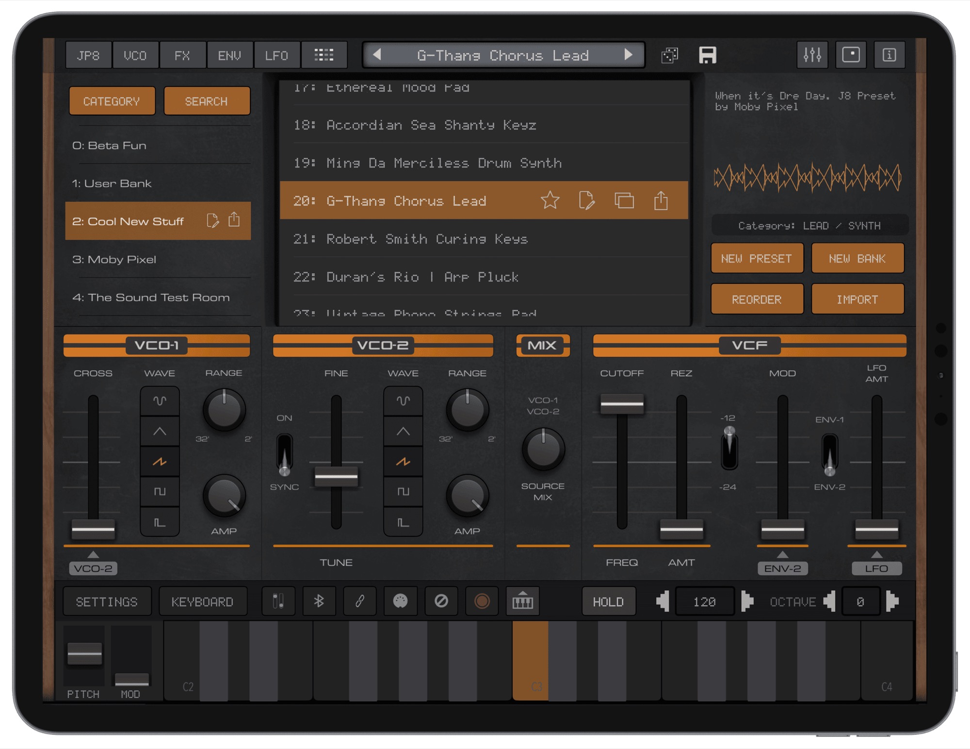This screenshot has height=749, width=970.
Task: Open the Bluetooth MIDI icon
Action: (319, 601)
